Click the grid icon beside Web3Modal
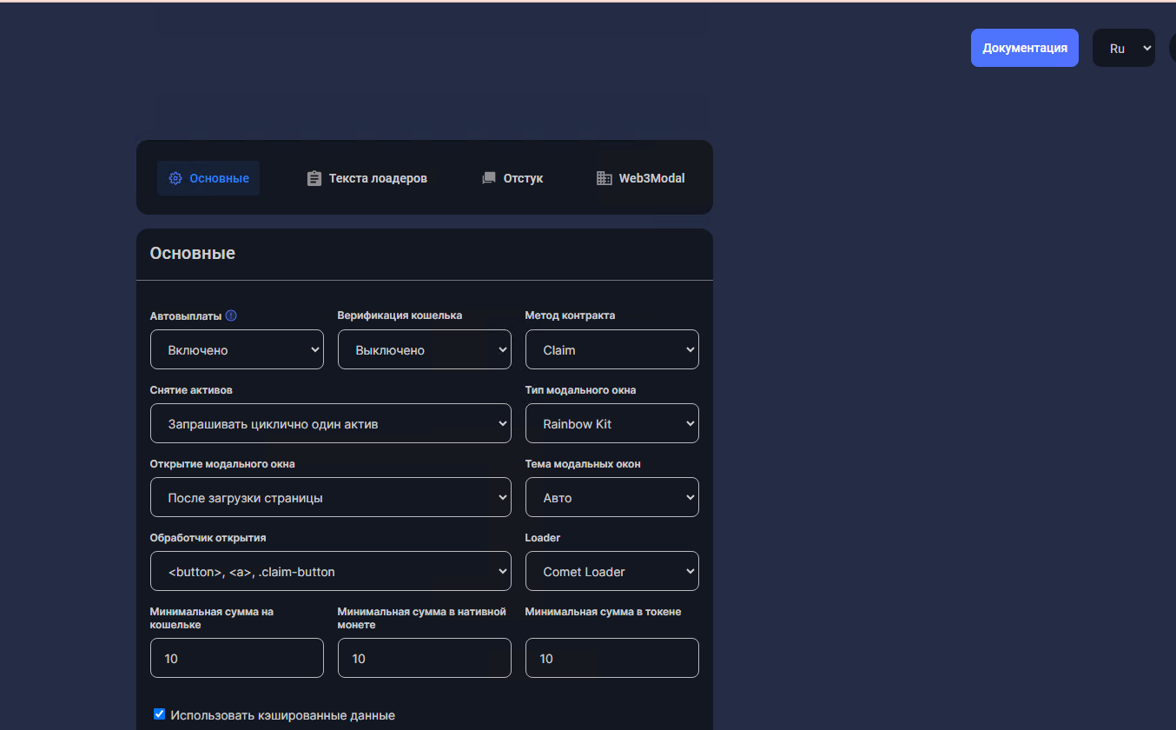Viewport: 1176px width, 730px height. click(605, 178)
